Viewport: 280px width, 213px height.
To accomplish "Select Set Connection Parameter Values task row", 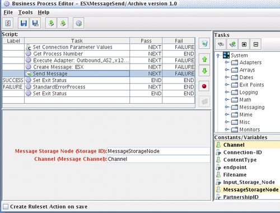I will [99, 47].
